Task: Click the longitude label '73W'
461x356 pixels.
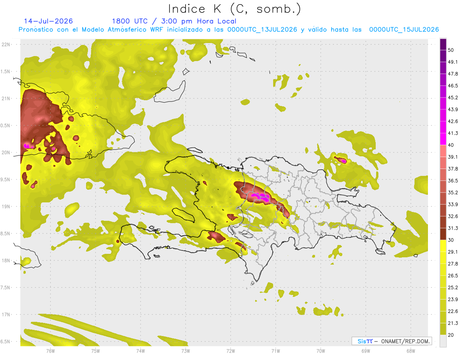Action: tap(186, 351)
